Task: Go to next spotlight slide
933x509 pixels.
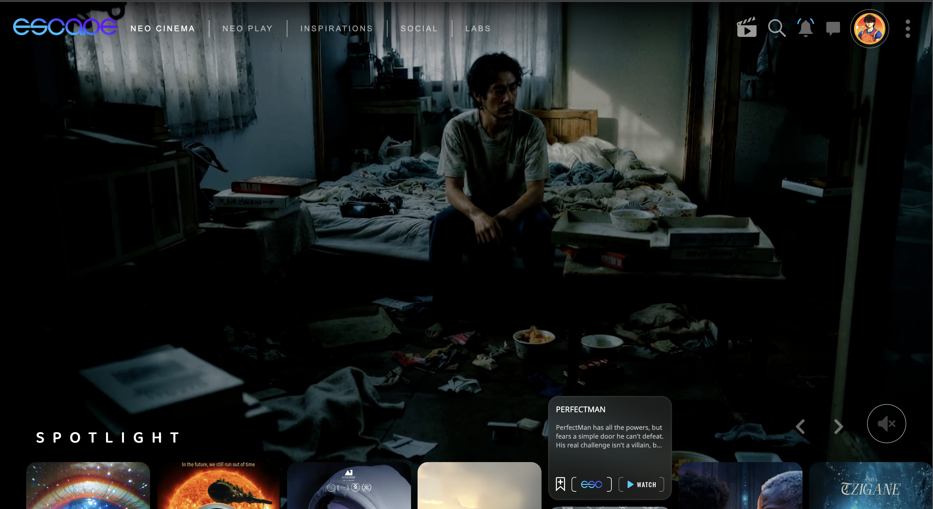Action: coord(838,426)
